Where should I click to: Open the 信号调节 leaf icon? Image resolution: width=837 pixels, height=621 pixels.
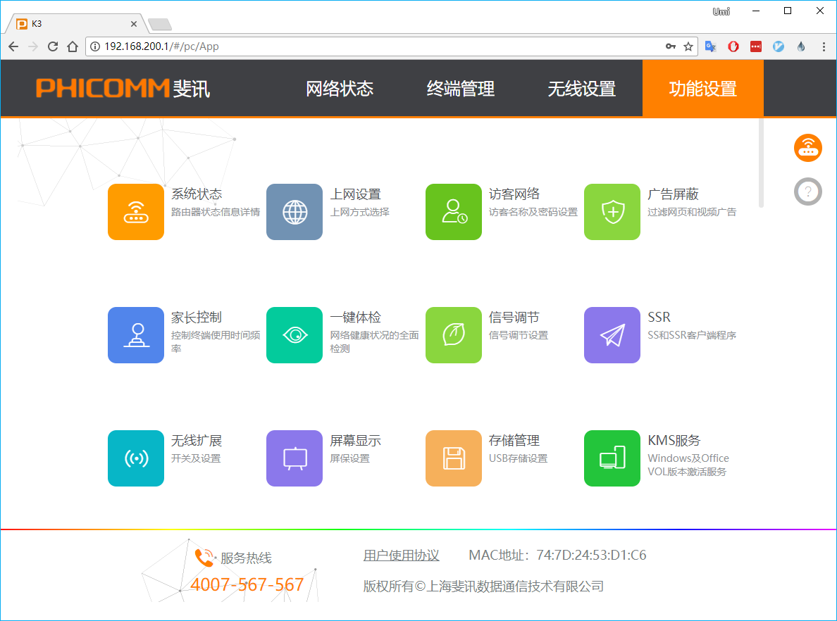[x=453, y=335]
